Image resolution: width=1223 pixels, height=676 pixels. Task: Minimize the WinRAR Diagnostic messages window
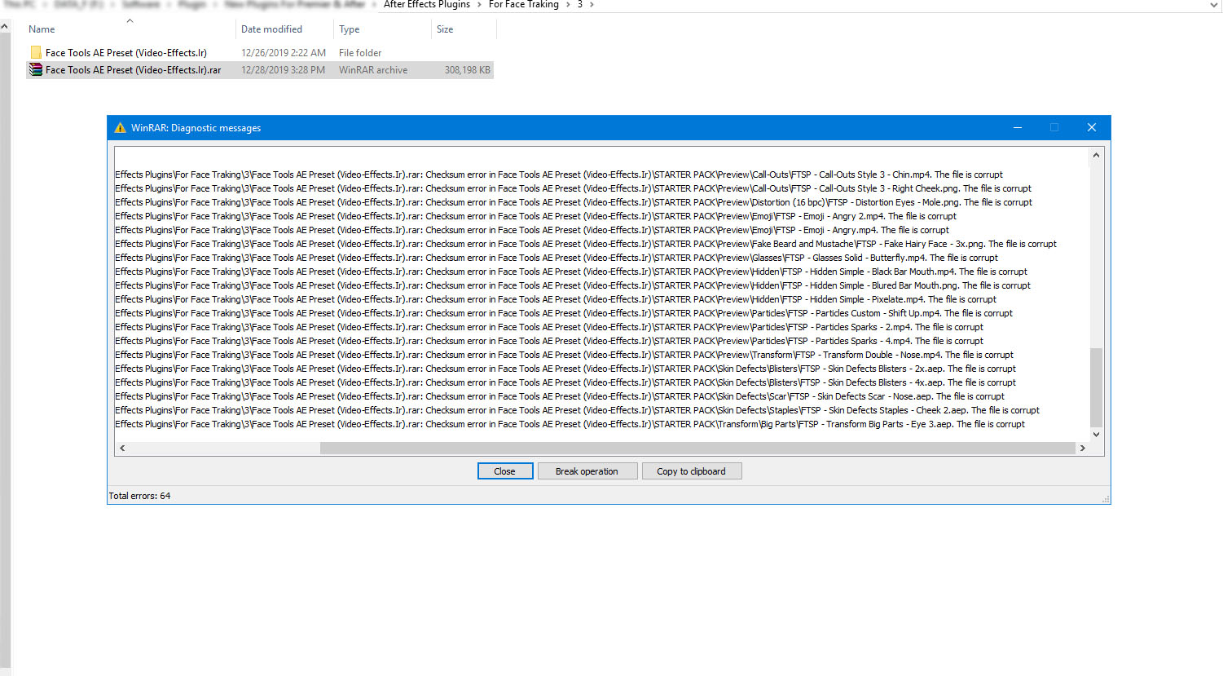pyautogui.click(x=1018, y=127)
